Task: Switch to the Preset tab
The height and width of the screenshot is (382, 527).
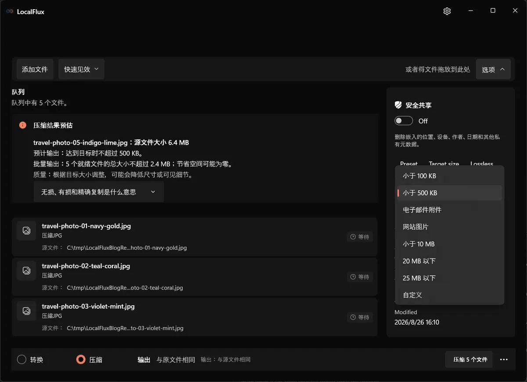Action: 409,163
